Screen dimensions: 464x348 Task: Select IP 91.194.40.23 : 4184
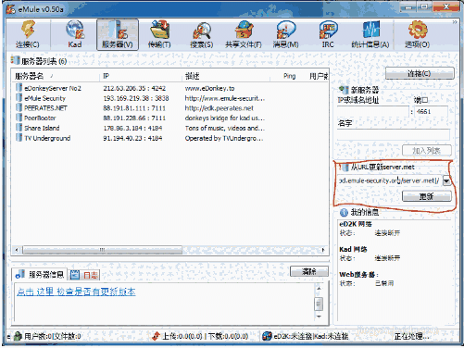(132, 138)
